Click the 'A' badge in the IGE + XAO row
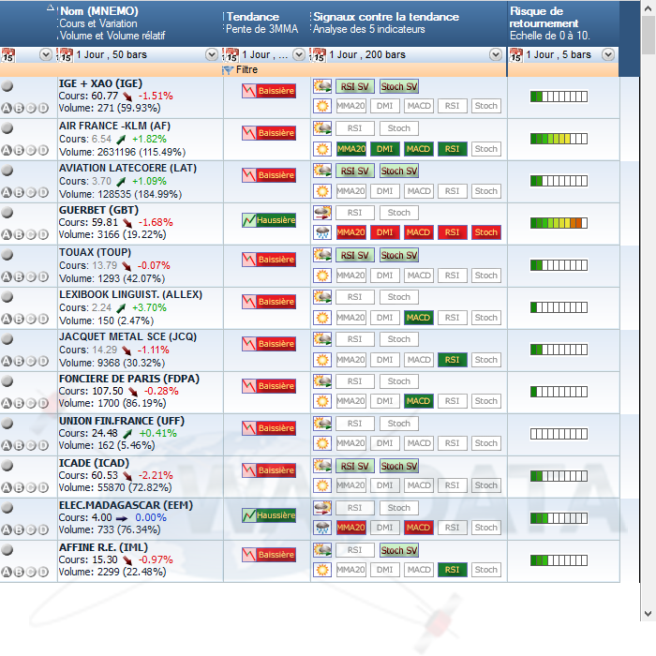 (x=7, y=109)
